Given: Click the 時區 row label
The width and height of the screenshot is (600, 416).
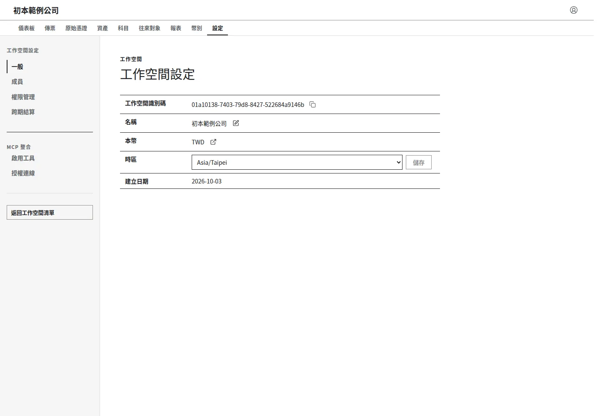Looking at the screenshot, I should pyautogui.click(x=131, y=159).
